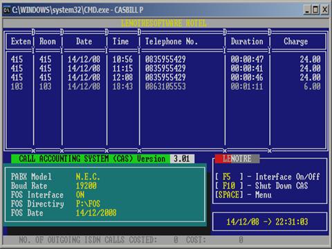Click the CALL ACCOUNTING SYSTEM (CAS) Version banner
The width and height of the screenshot is (332, 249).
click(91, 158)
